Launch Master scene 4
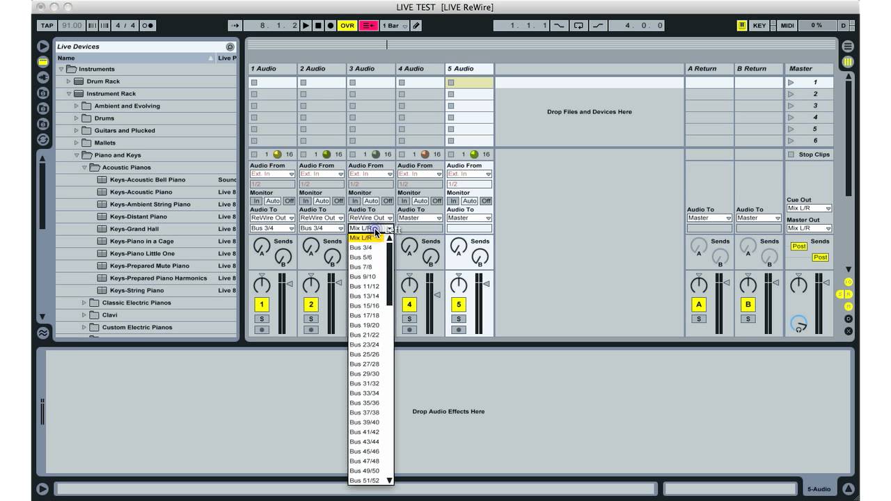The width and height of the screenshot is (891, 501). (791, 118)
